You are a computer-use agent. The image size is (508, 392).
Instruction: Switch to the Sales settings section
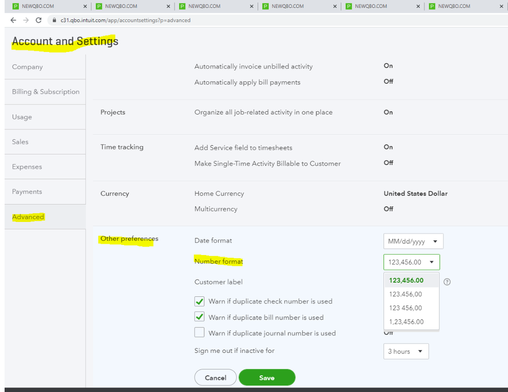coord(20,142)
